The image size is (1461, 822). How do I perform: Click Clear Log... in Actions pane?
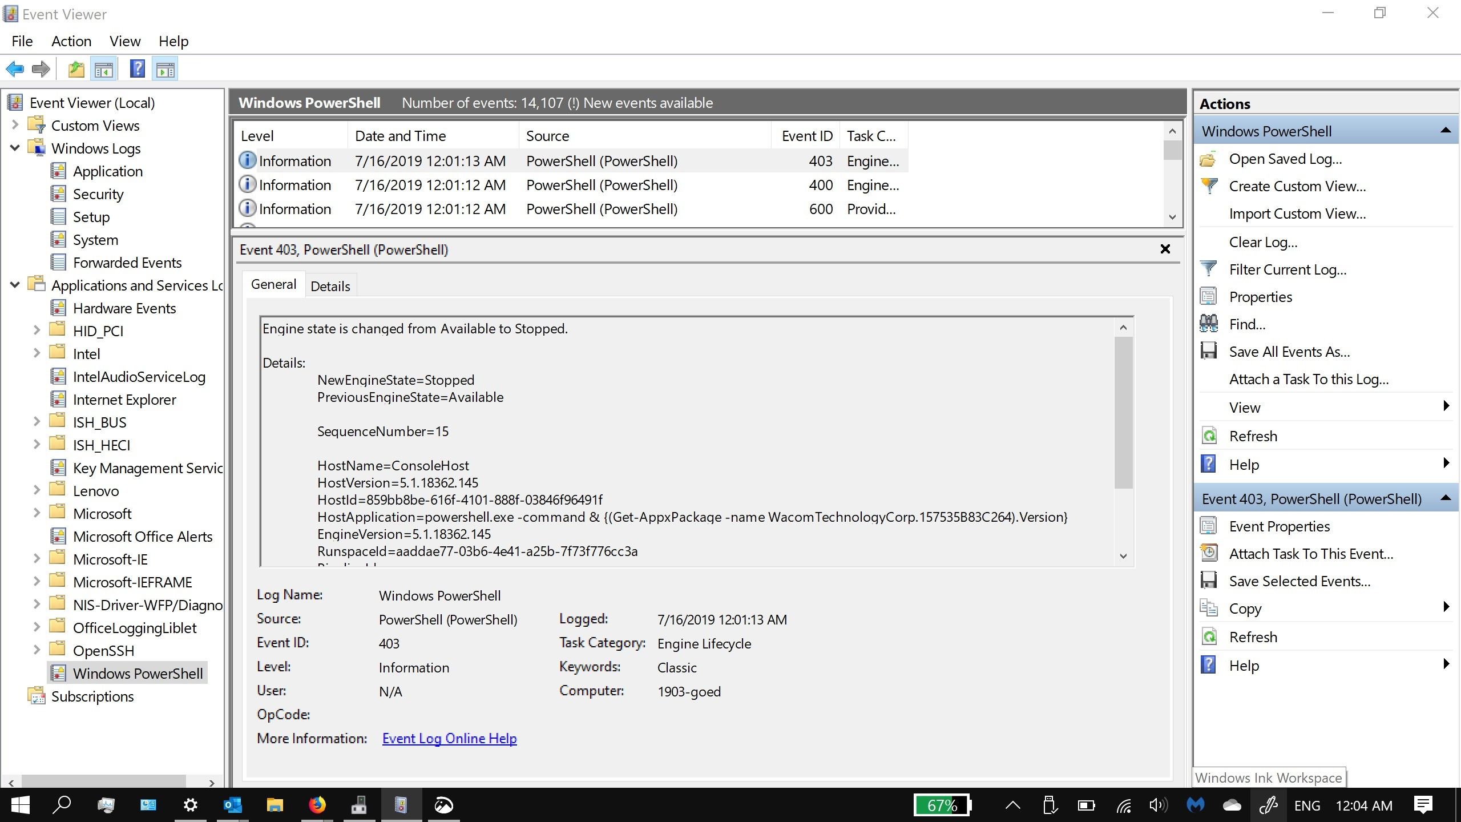[1263, 242]
